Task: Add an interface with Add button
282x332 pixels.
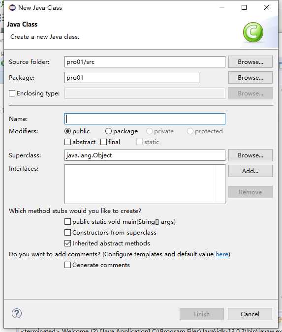Action: pos(250,171)
